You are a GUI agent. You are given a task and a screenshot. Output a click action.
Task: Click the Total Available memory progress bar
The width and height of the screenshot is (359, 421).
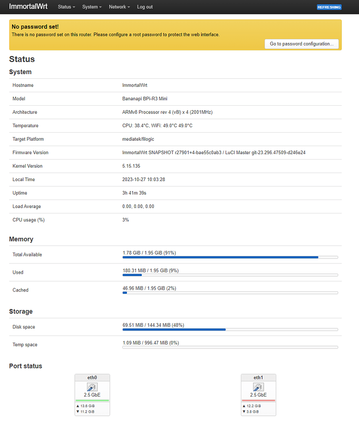(x=230, y=257)
